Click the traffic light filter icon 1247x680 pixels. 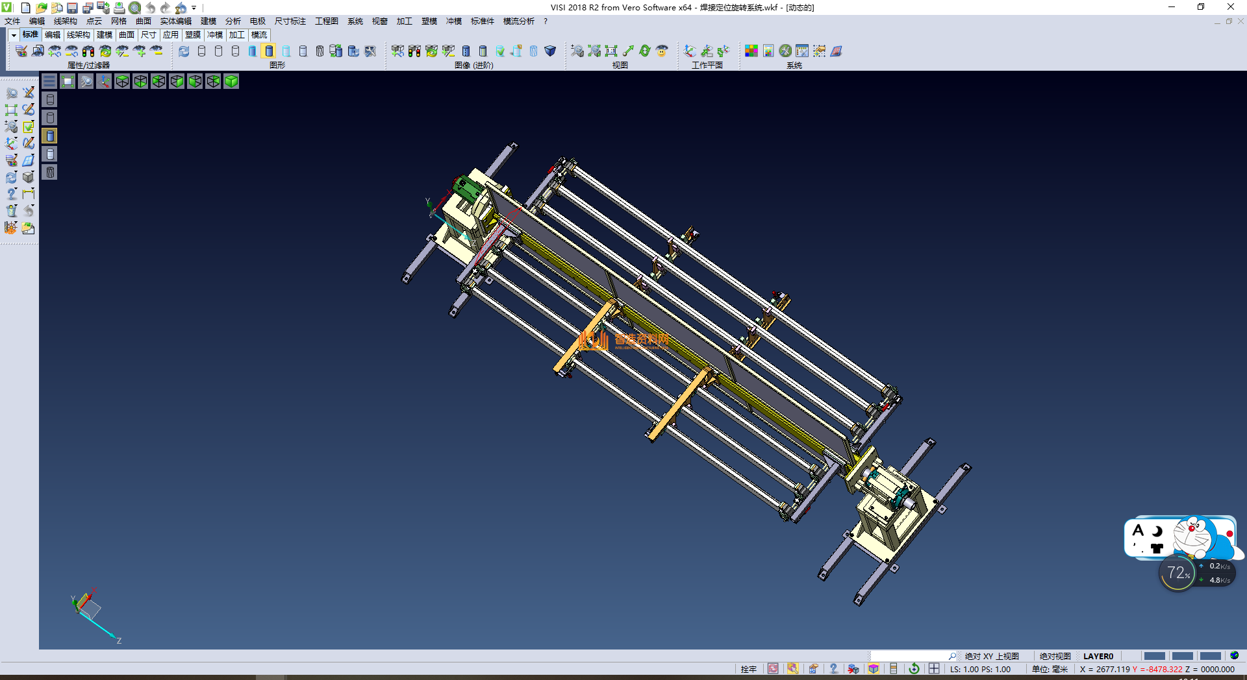[88, 51]
